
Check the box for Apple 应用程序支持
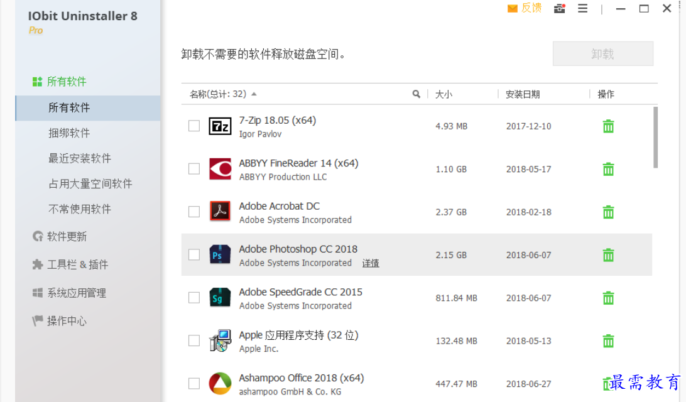click(x=194, y=340)
